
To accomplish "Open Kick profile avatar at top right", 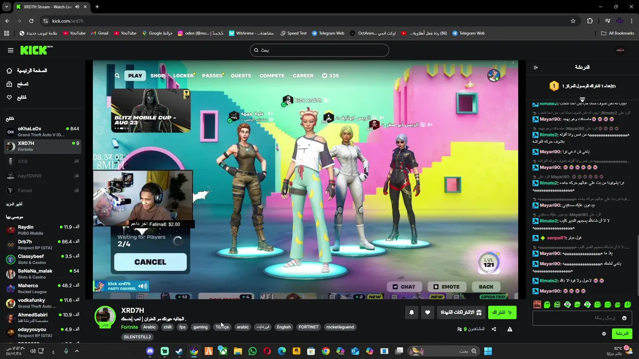I will 621,50.
